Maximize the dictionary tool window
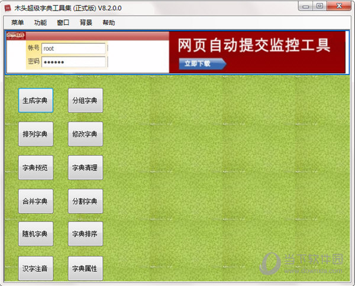The image size is (355, 286). coord(319,6)
